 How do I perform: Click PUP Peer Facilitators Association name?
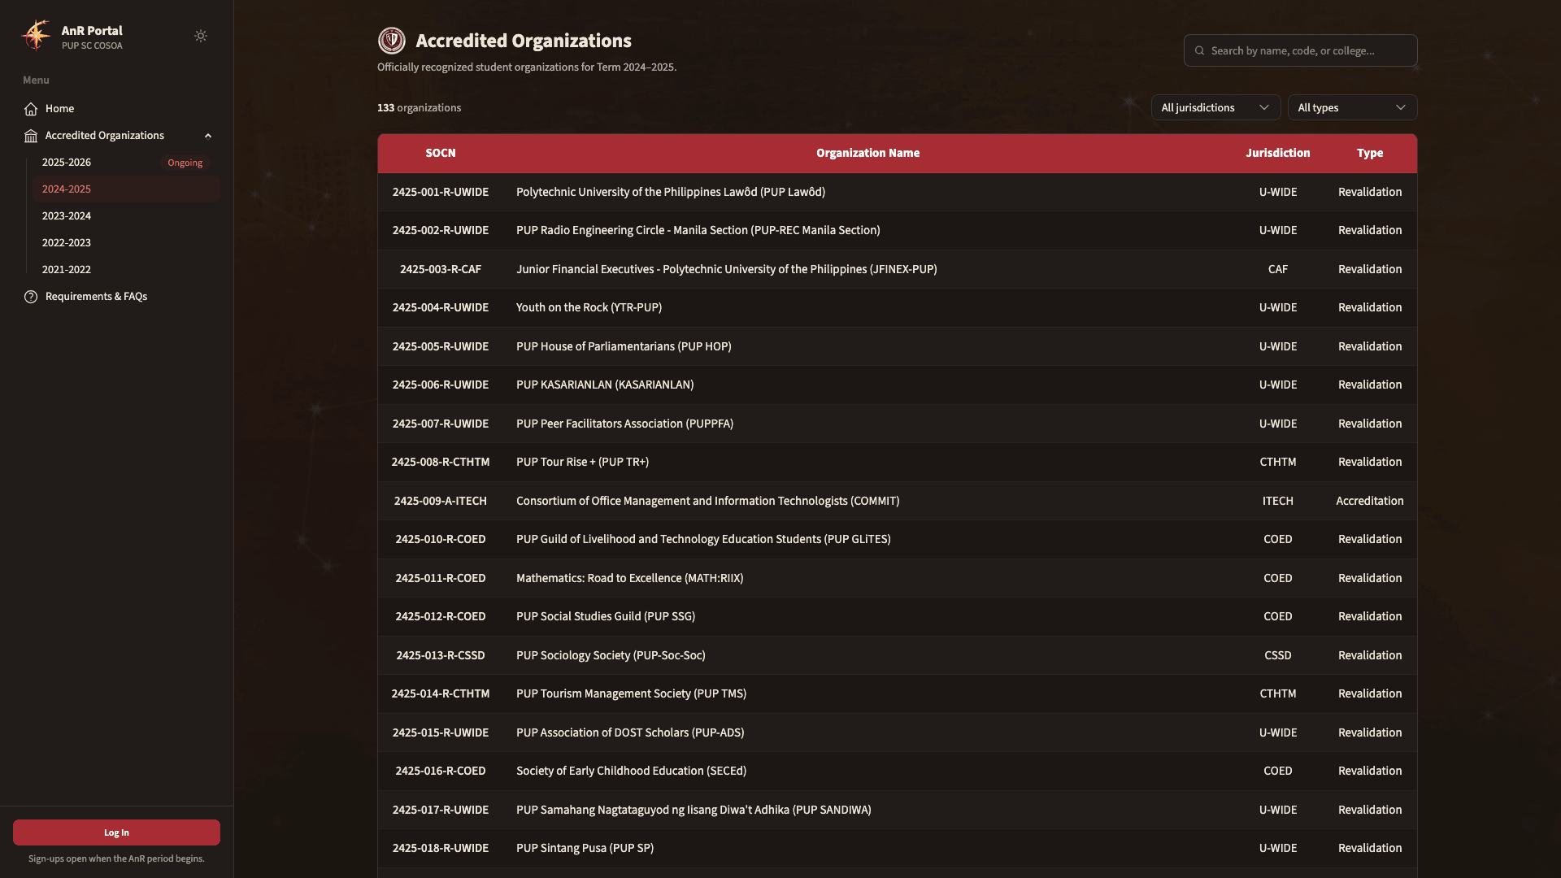tap(624, 424)
